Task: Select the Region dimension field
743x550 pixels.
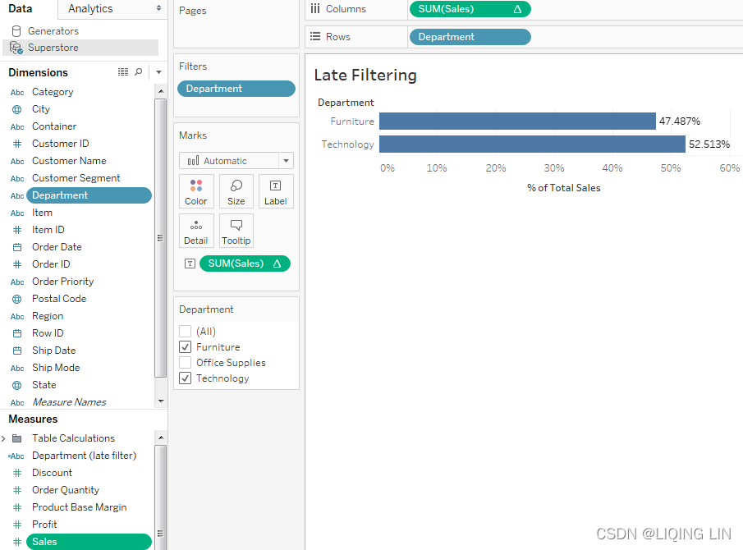Action: tap(48, 316)
